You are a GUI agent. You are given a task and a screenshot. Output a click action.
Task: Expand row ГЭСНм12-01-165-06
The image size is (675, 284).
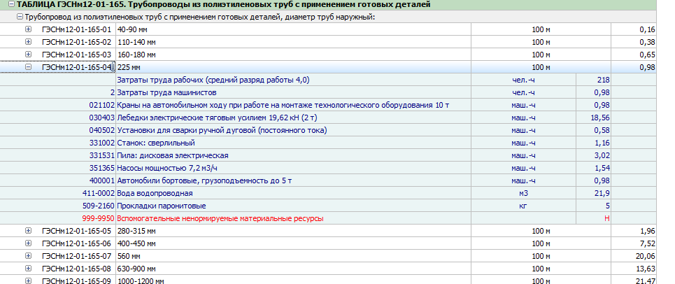pos(29,243)
